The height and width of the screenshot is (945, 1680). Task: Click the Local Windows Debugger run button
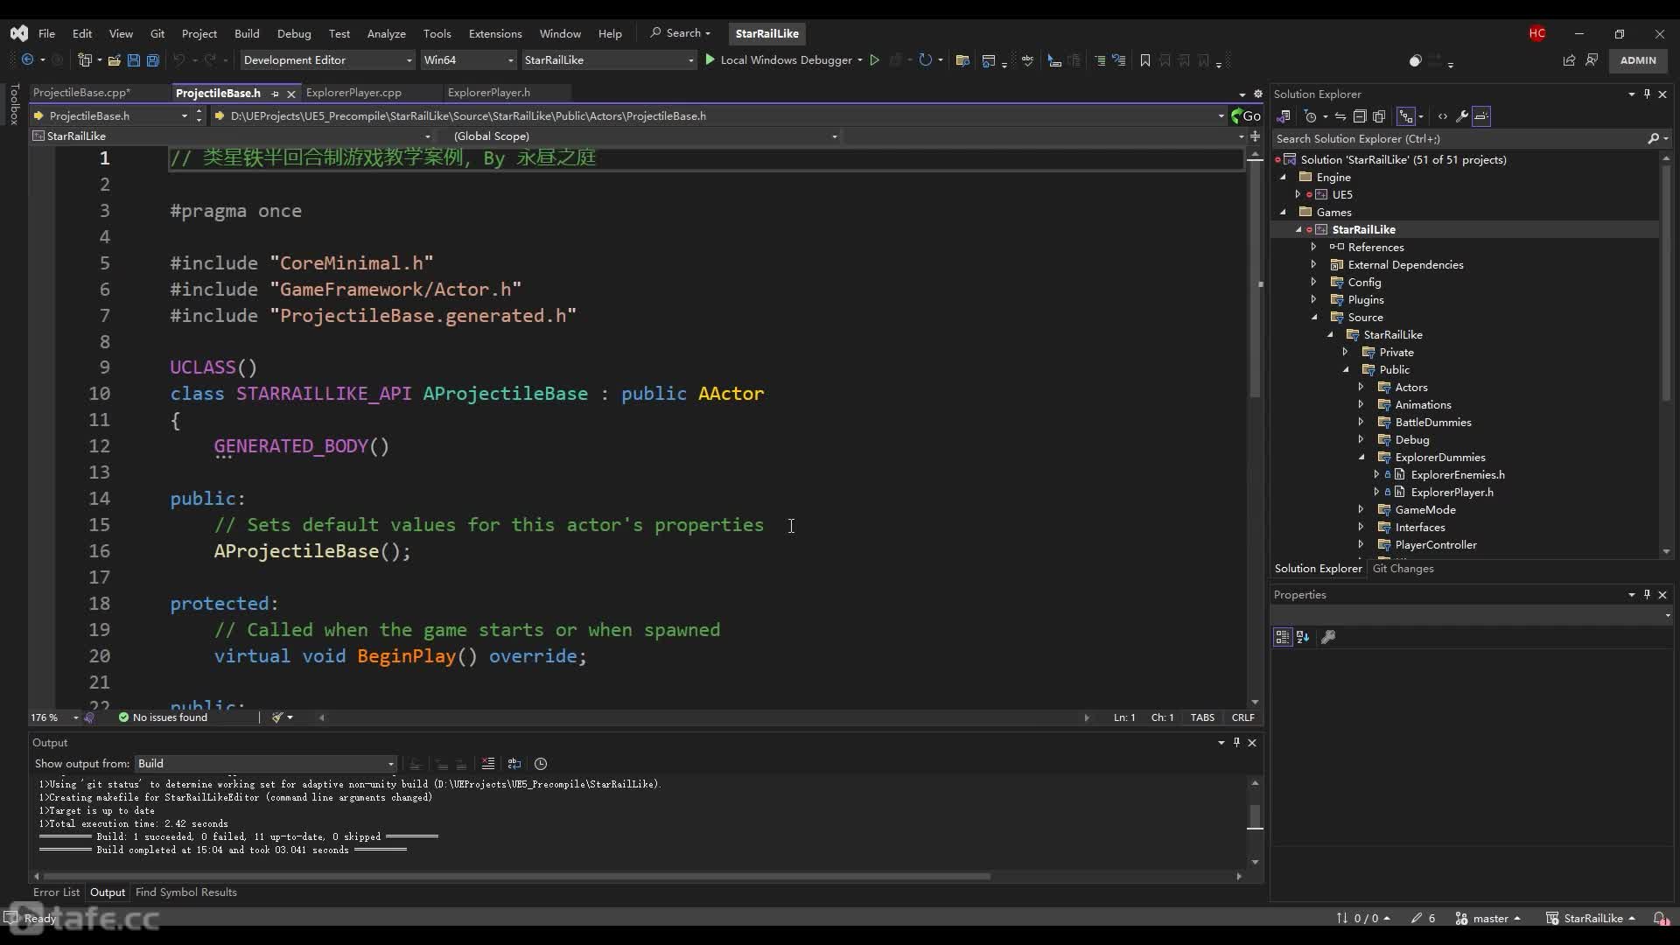(x=710, y=60)
